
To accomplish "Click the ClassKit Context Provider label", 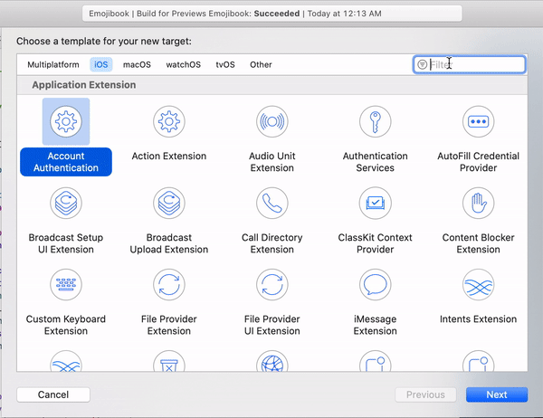I will [x=376, y=243].
